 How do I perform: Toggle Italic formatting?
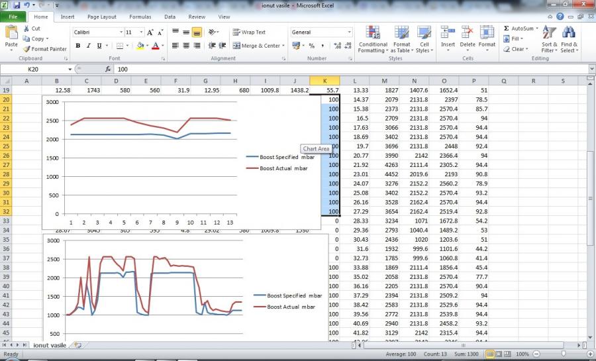(88, 46)
